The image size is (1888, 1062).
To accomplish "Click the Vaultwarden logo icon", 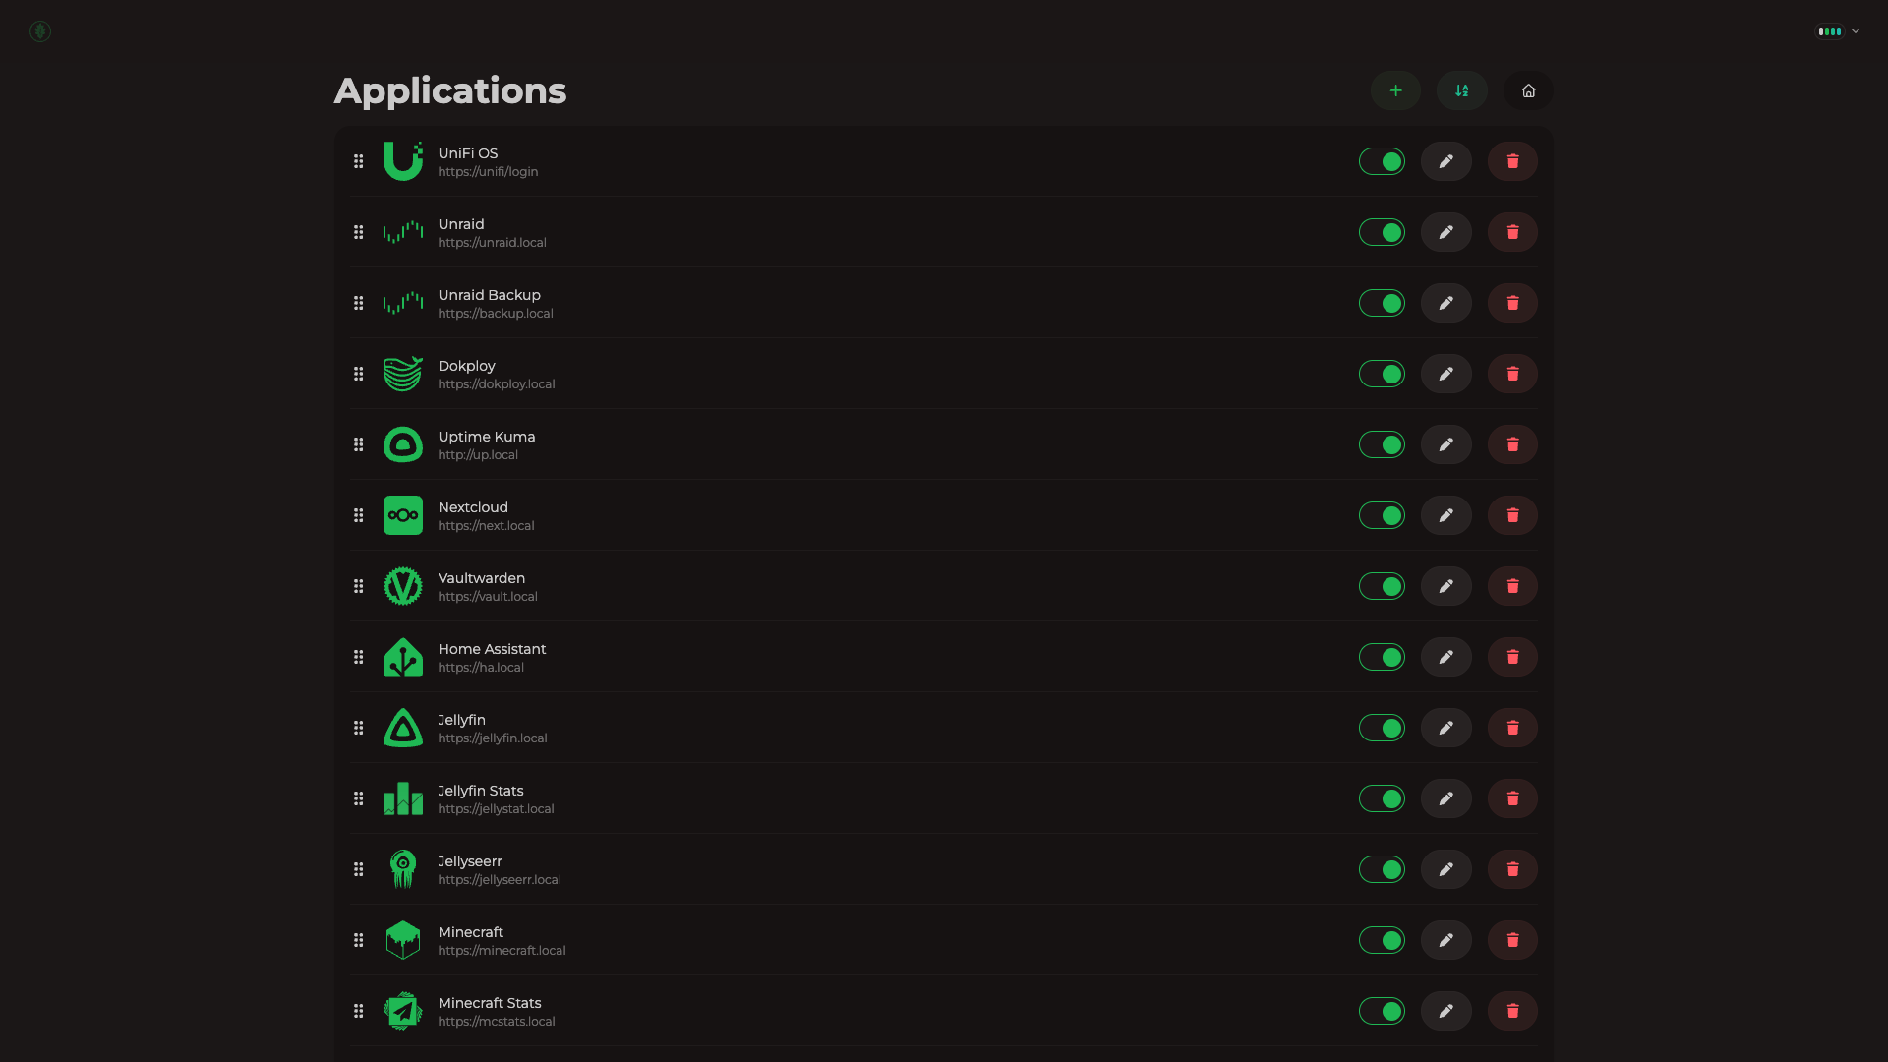I will (403, 586).
